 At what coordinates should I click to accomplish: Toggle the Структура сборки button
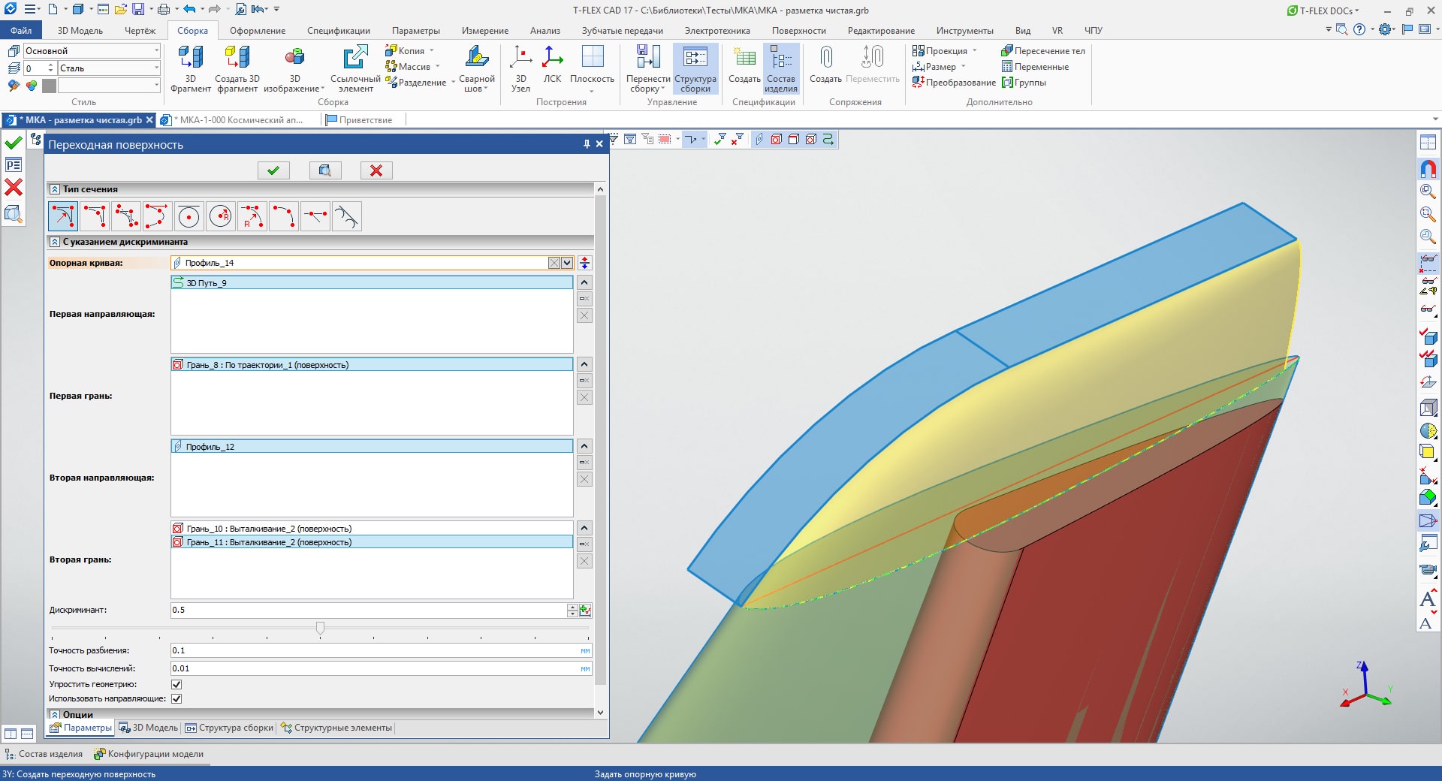point(695,68)
